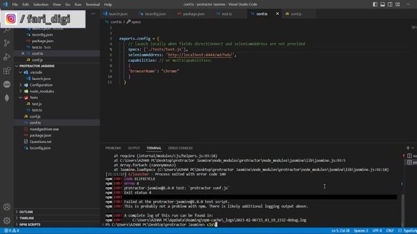Toggle the primary side bar layout icon

coord(375,5)
